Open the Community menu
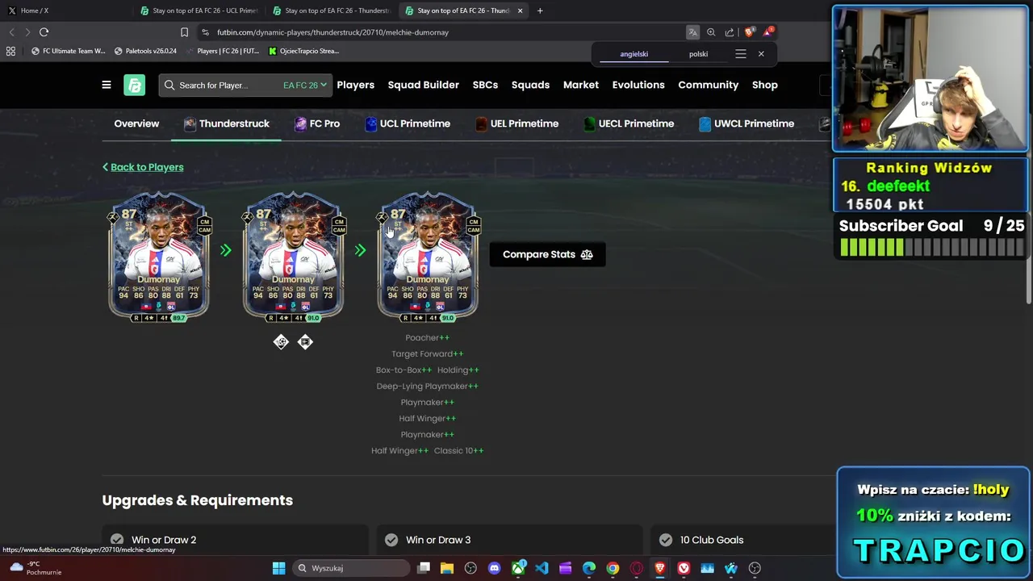 pyautogui.click(x=708, y=85)
